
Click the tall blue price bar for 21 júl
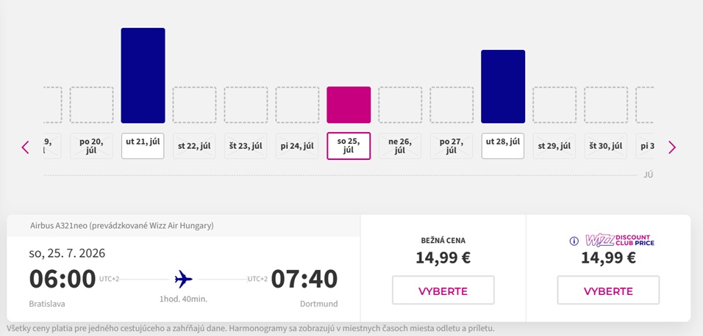point(143,75)
